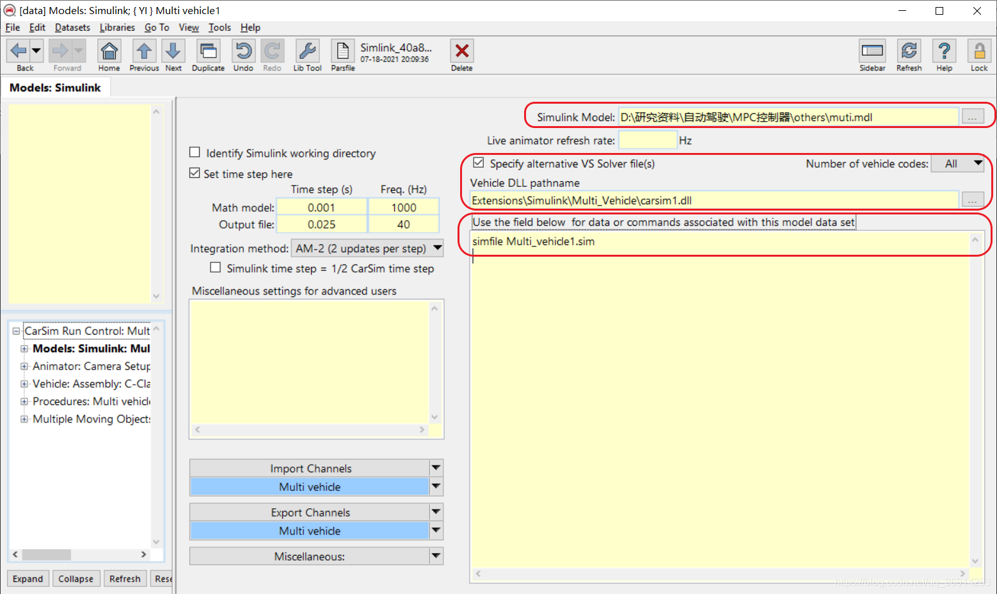Lock the dataset with the padlock icon
Screen dimensions: 997x594
tap(979, 51)
